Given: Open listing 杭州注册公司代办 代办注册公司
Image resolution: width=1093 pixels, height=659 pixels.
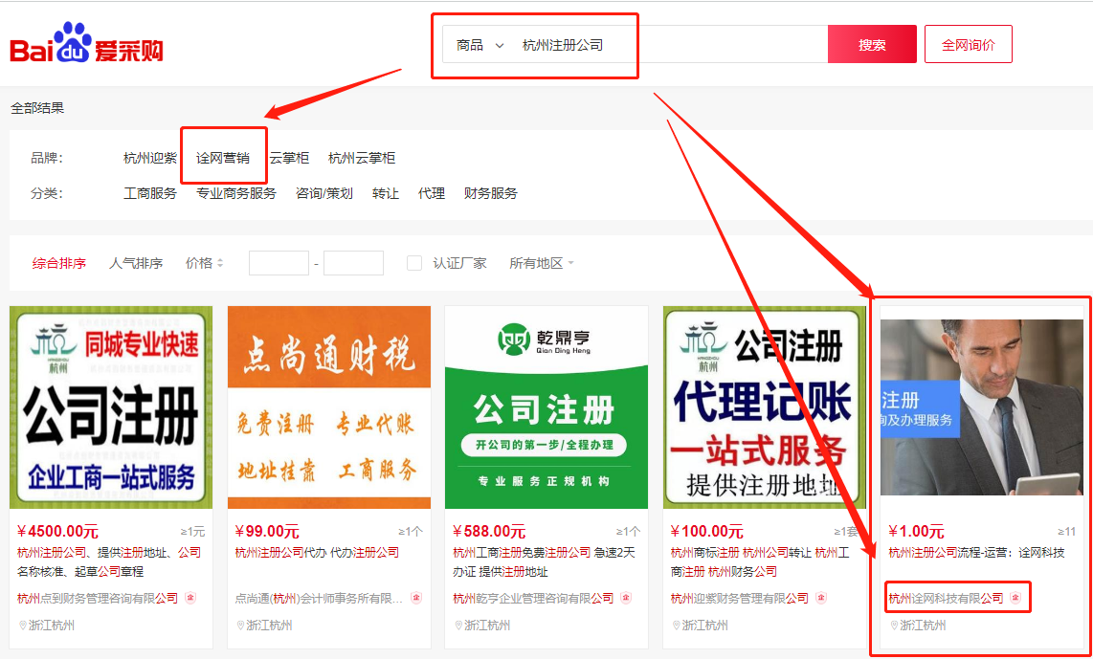Looking at the screenshot, I should coord(317,553).
